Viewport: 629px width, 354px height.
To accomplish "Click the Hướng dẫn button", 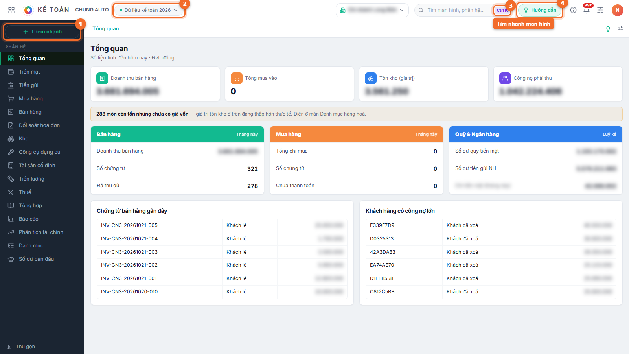I will pos(540,10).
